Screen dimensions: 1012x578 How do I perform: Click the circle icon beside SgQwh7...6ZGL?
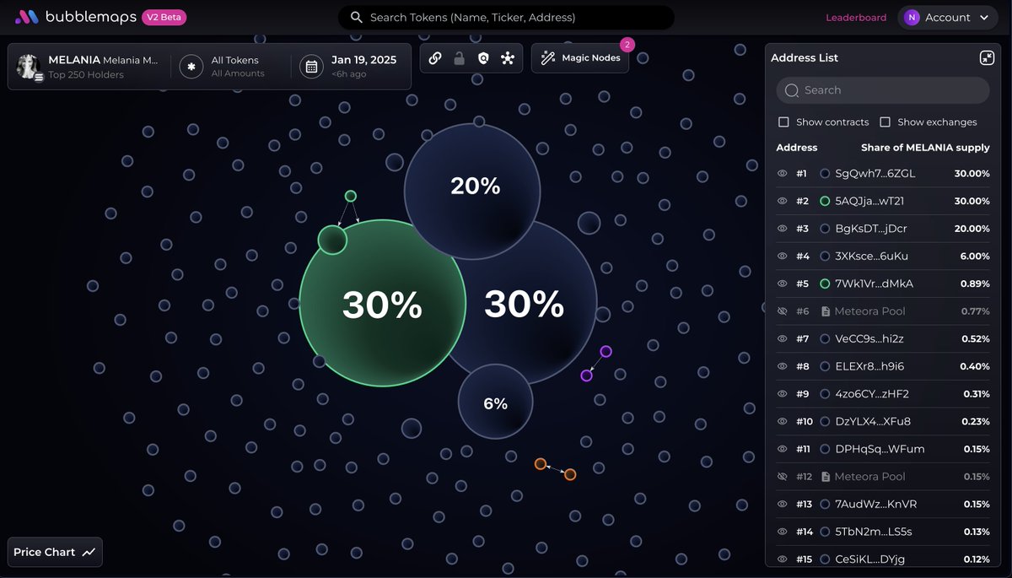pyautogui.click(x=825, y=174)
